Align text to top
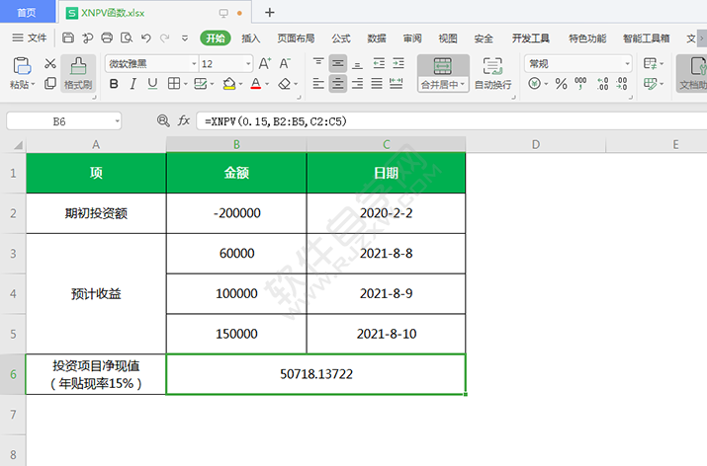The width and height of the screenshot is (707, 466). pos(318,63)
